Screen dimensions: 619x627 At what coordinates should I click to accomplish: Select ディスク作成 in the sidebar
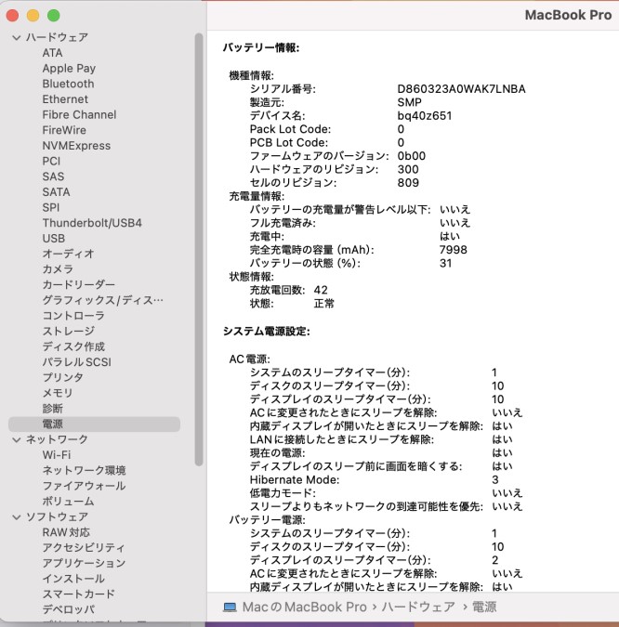[x=73, y=346]
